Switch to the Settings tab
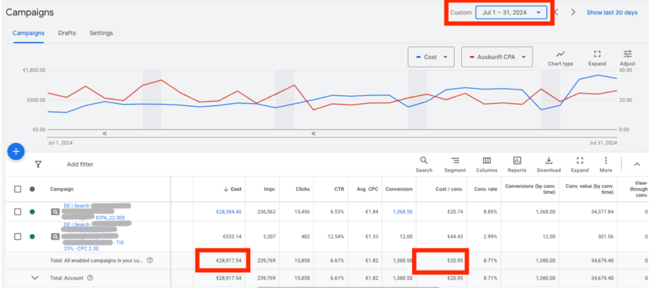653x288 pixels. (x=101, y=33)
